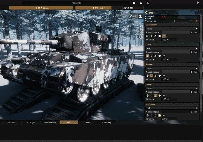
Task: Select the radioman icon for Commander
Action: (x=160, y=36)
